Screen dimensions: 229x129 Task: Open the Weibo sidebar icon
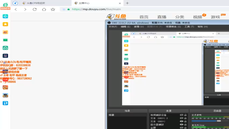click(x=5, y=32)
